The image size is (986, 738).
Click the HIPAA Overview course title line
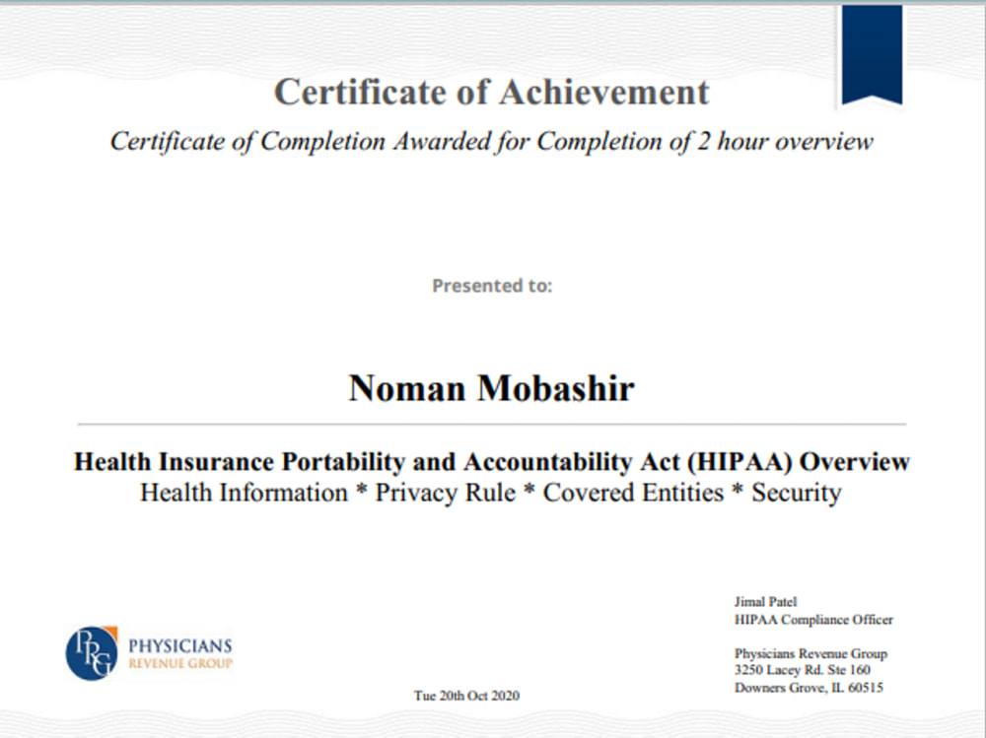click(492, 462)
